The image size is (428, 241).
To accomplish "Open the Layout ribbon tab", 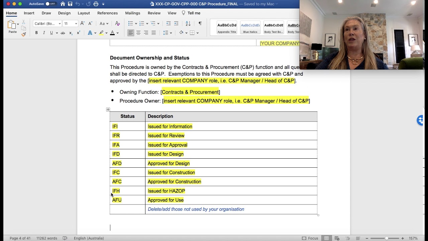I will pos(84,13).
